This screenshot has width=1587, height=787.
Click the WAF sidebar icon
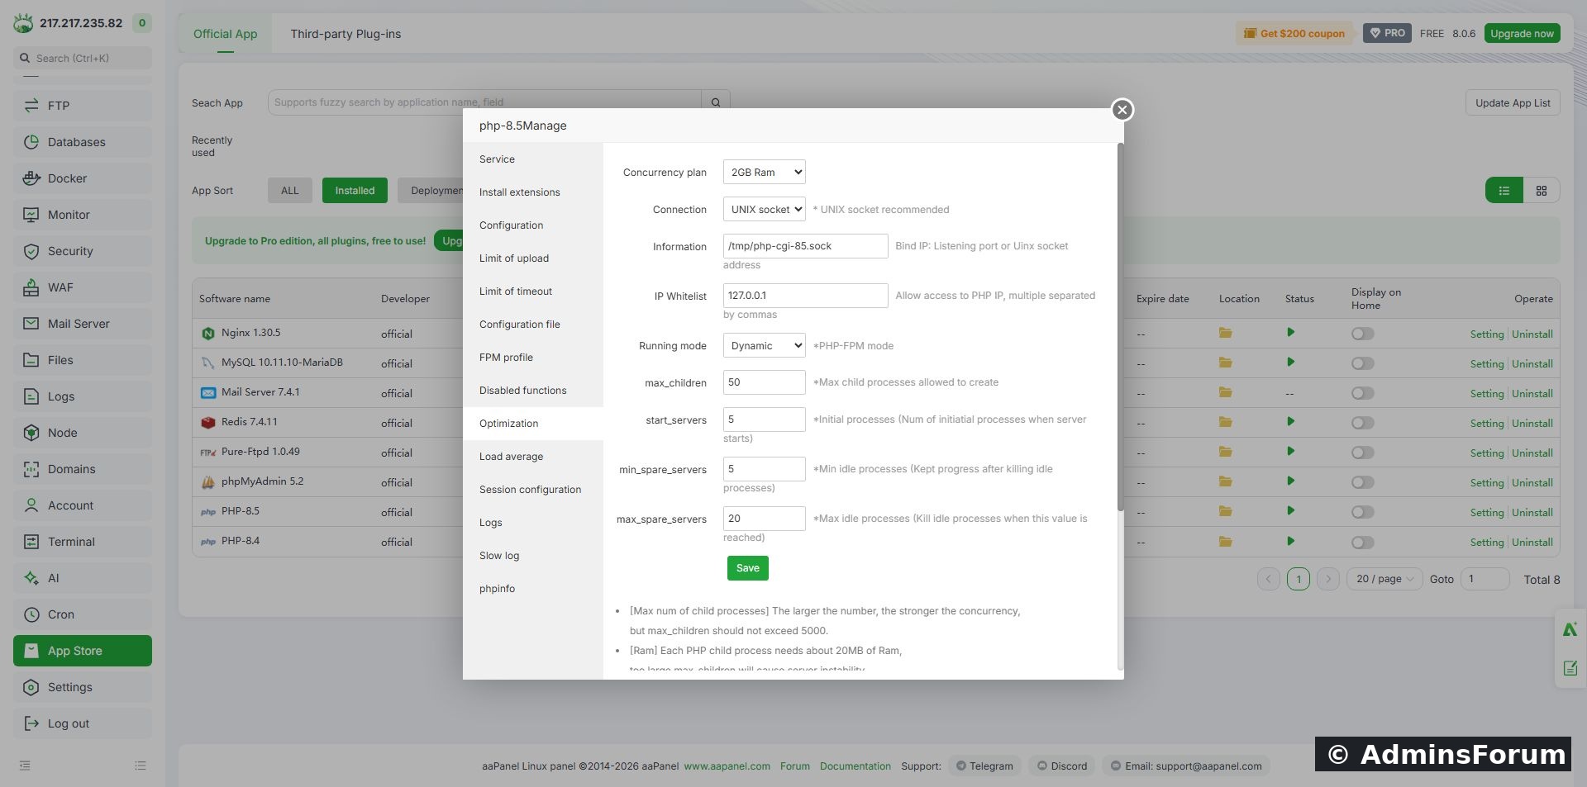pos(31,287)
